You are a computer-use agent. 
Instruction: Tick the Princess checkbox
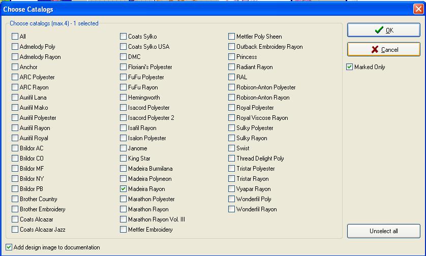pyautogui.click(x=231, y=57)
